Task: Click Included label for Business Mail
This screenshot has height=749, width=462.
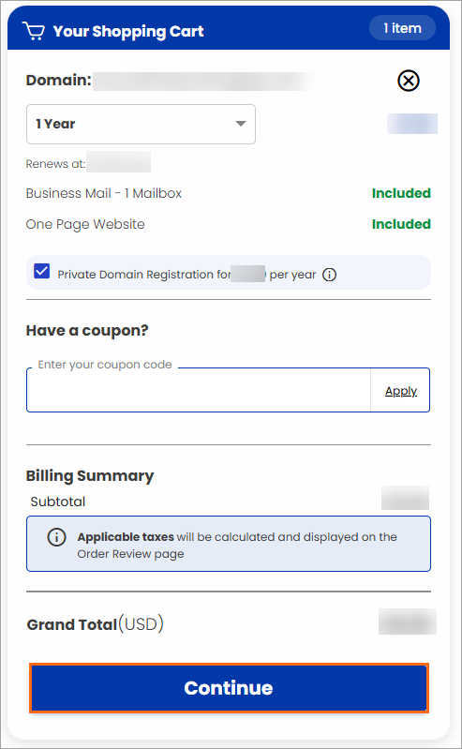Action: [x=401, y=193]
